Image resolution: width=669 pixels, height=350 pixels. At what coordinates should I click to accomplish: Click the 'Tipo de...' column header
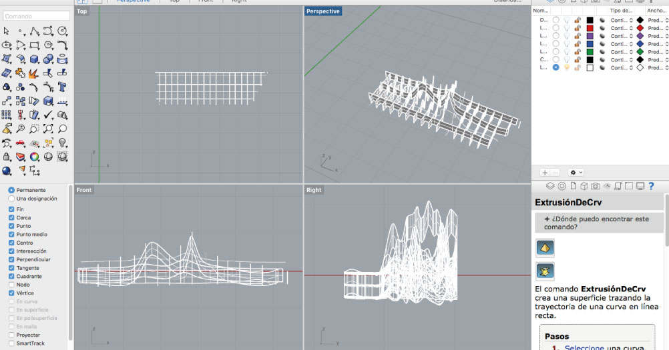621,11
